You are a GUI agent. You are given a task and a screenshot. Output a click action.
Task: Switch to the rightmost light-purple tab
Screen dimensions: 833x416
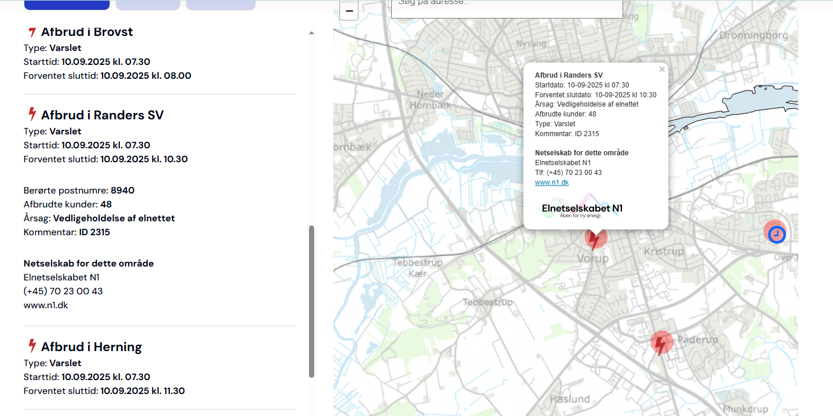221,5
